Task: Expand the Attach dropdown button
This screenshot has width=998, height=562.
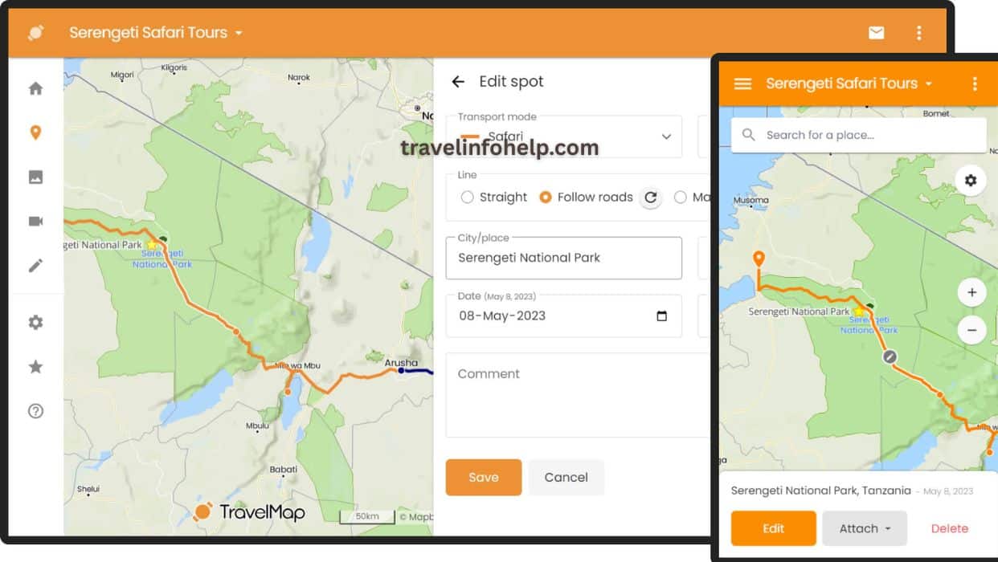Action: pyautogui.click(x=865, y=528)
